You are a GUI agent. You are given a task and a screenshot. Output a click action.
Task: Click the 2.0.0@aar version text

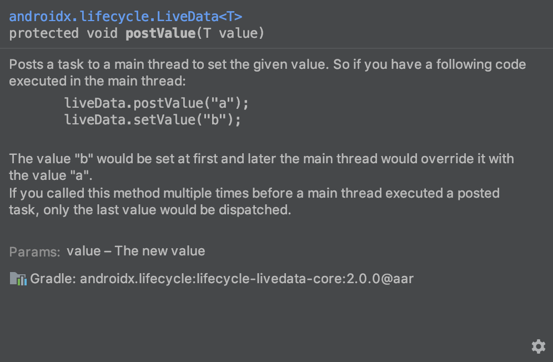pyautogui.click(x=380, y=279)
